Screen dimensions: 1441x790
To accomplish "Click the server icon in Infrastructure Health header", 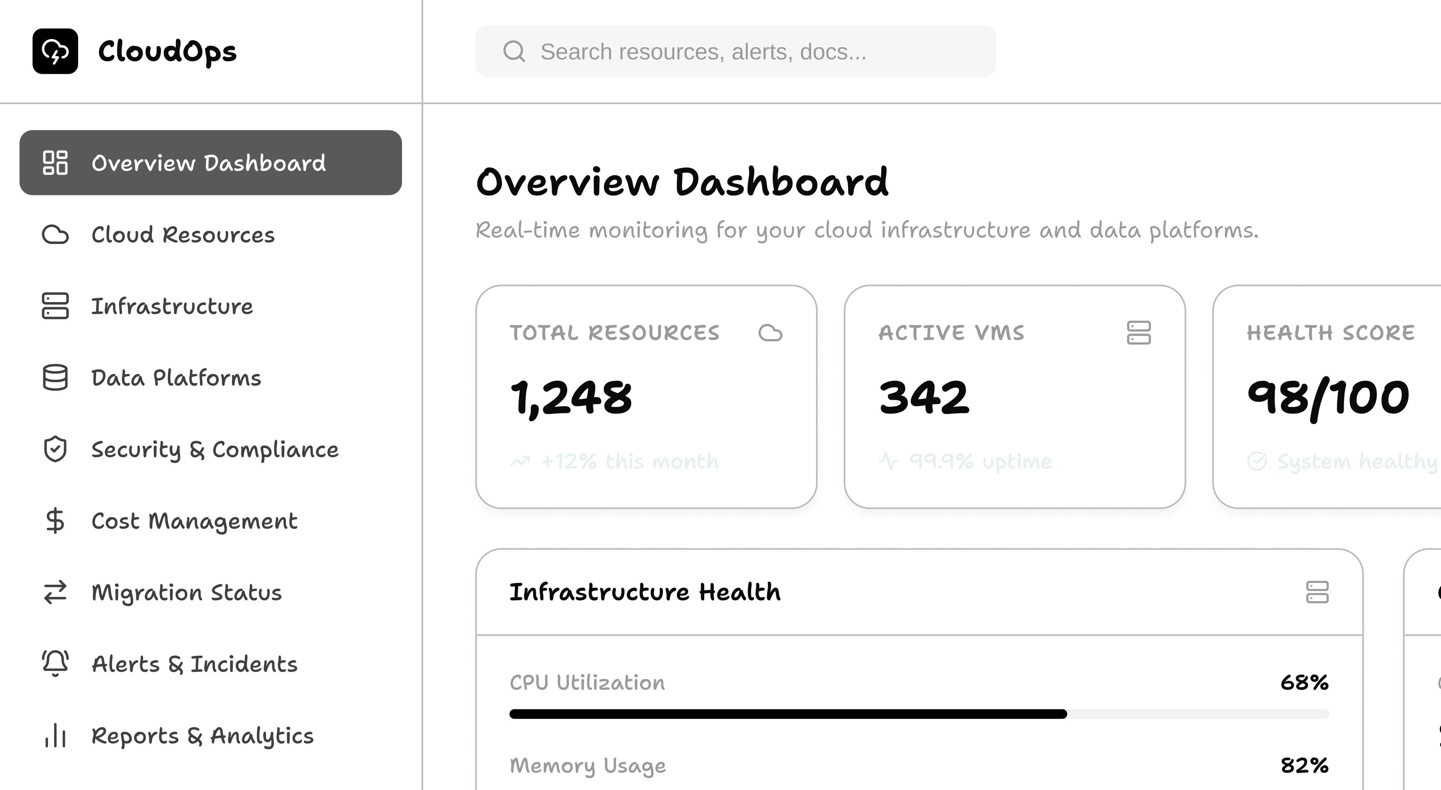I will click(x=1317, y=592).
